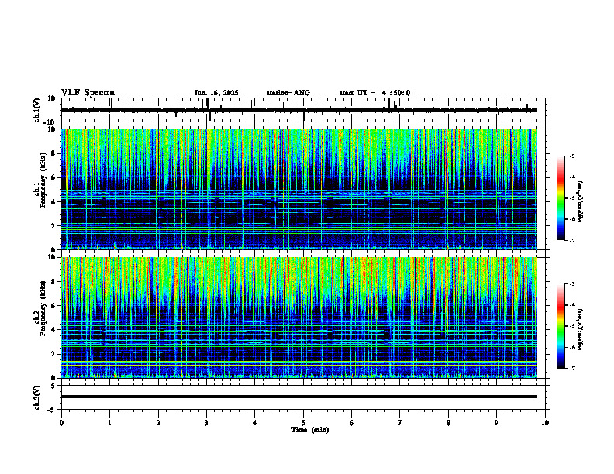Click the 'start UT = 4:50:0' label
The width and height of the screenshot is (614, 474).
pyautogui.click(x=374, y=93)
